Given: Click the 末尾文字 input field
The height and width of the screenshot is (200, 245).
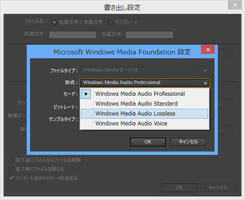Looking at the screenshot, I should (149, 35).
